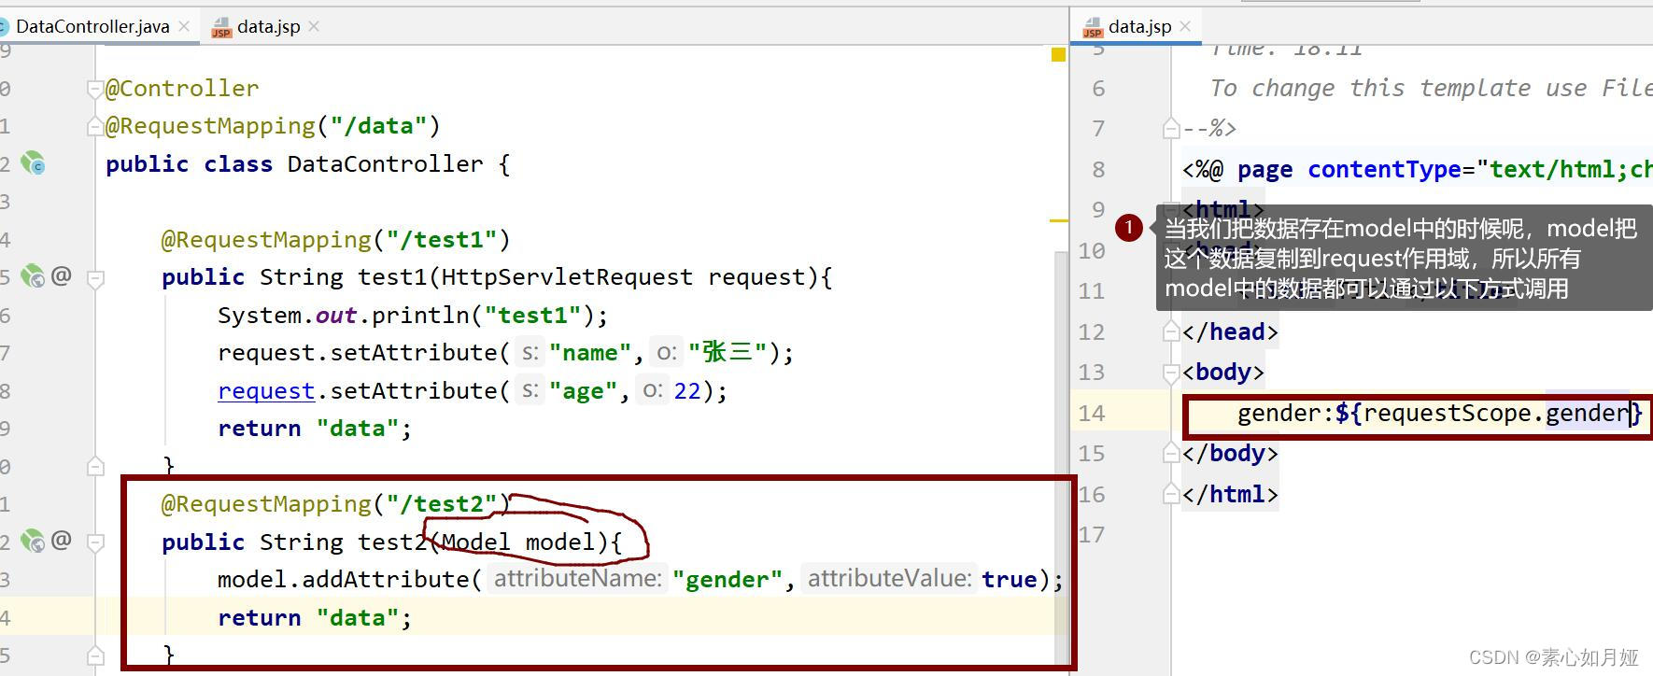This screenshot has height=676, width=1653.
Task: Click the </html> closing tag text
Action: point(1230,494)
